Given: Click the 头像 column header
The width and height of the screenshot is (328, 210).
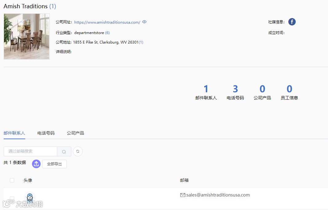Looking at the screenshot, I should pos(28,180).
